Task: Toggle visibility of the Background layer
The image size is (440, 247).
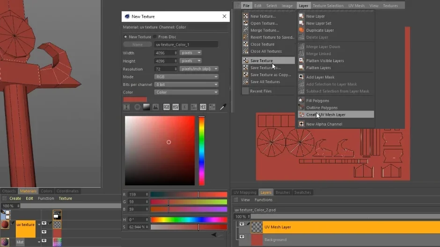Action: coord(242,237)
